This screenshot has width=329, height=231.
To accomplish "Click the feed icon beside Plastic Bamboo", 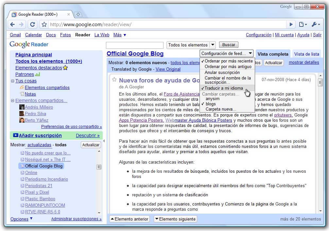I will (22, 199).
